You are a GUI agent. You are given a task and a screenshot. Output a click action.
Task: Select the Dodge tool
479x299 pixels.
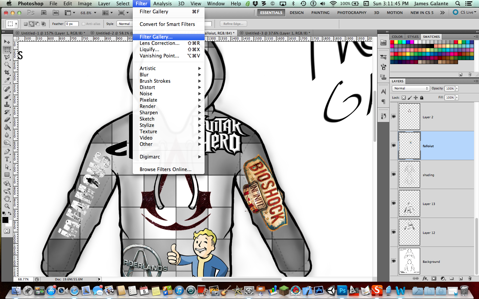point(7,143)
